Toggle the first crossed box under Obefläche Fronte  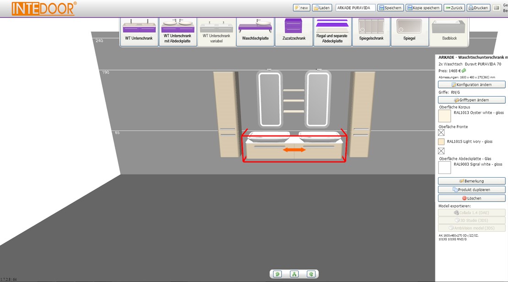click(441, 133)
